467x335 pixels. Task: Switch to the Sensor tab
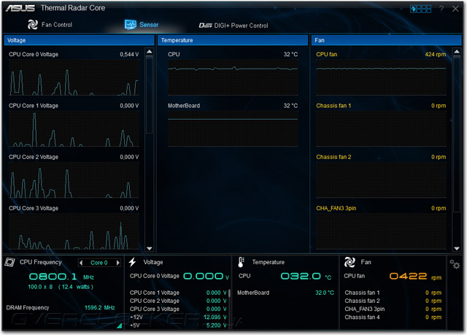[x=142, y=25]
